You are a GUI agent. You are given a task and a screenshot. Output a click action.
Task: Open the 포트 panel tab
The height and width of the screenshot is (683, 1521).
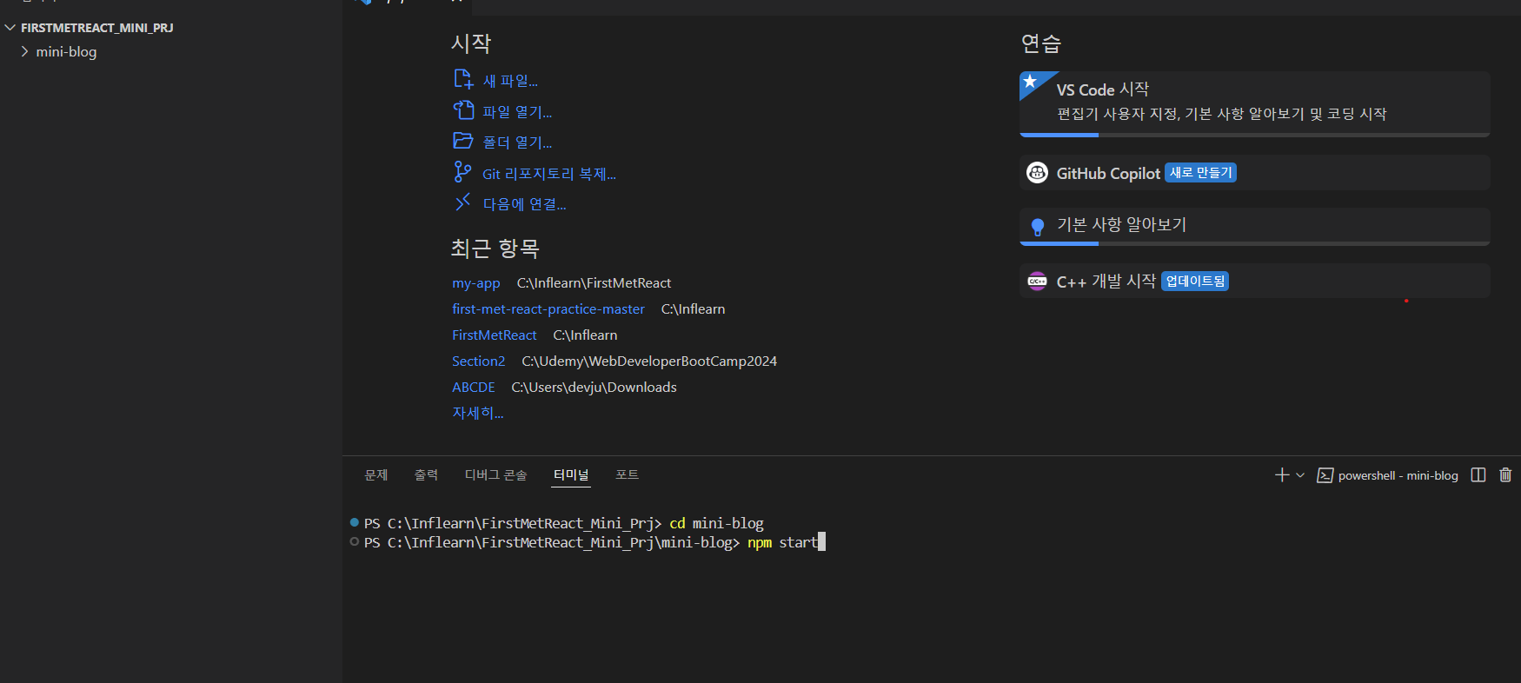click(x=627, y=475)
